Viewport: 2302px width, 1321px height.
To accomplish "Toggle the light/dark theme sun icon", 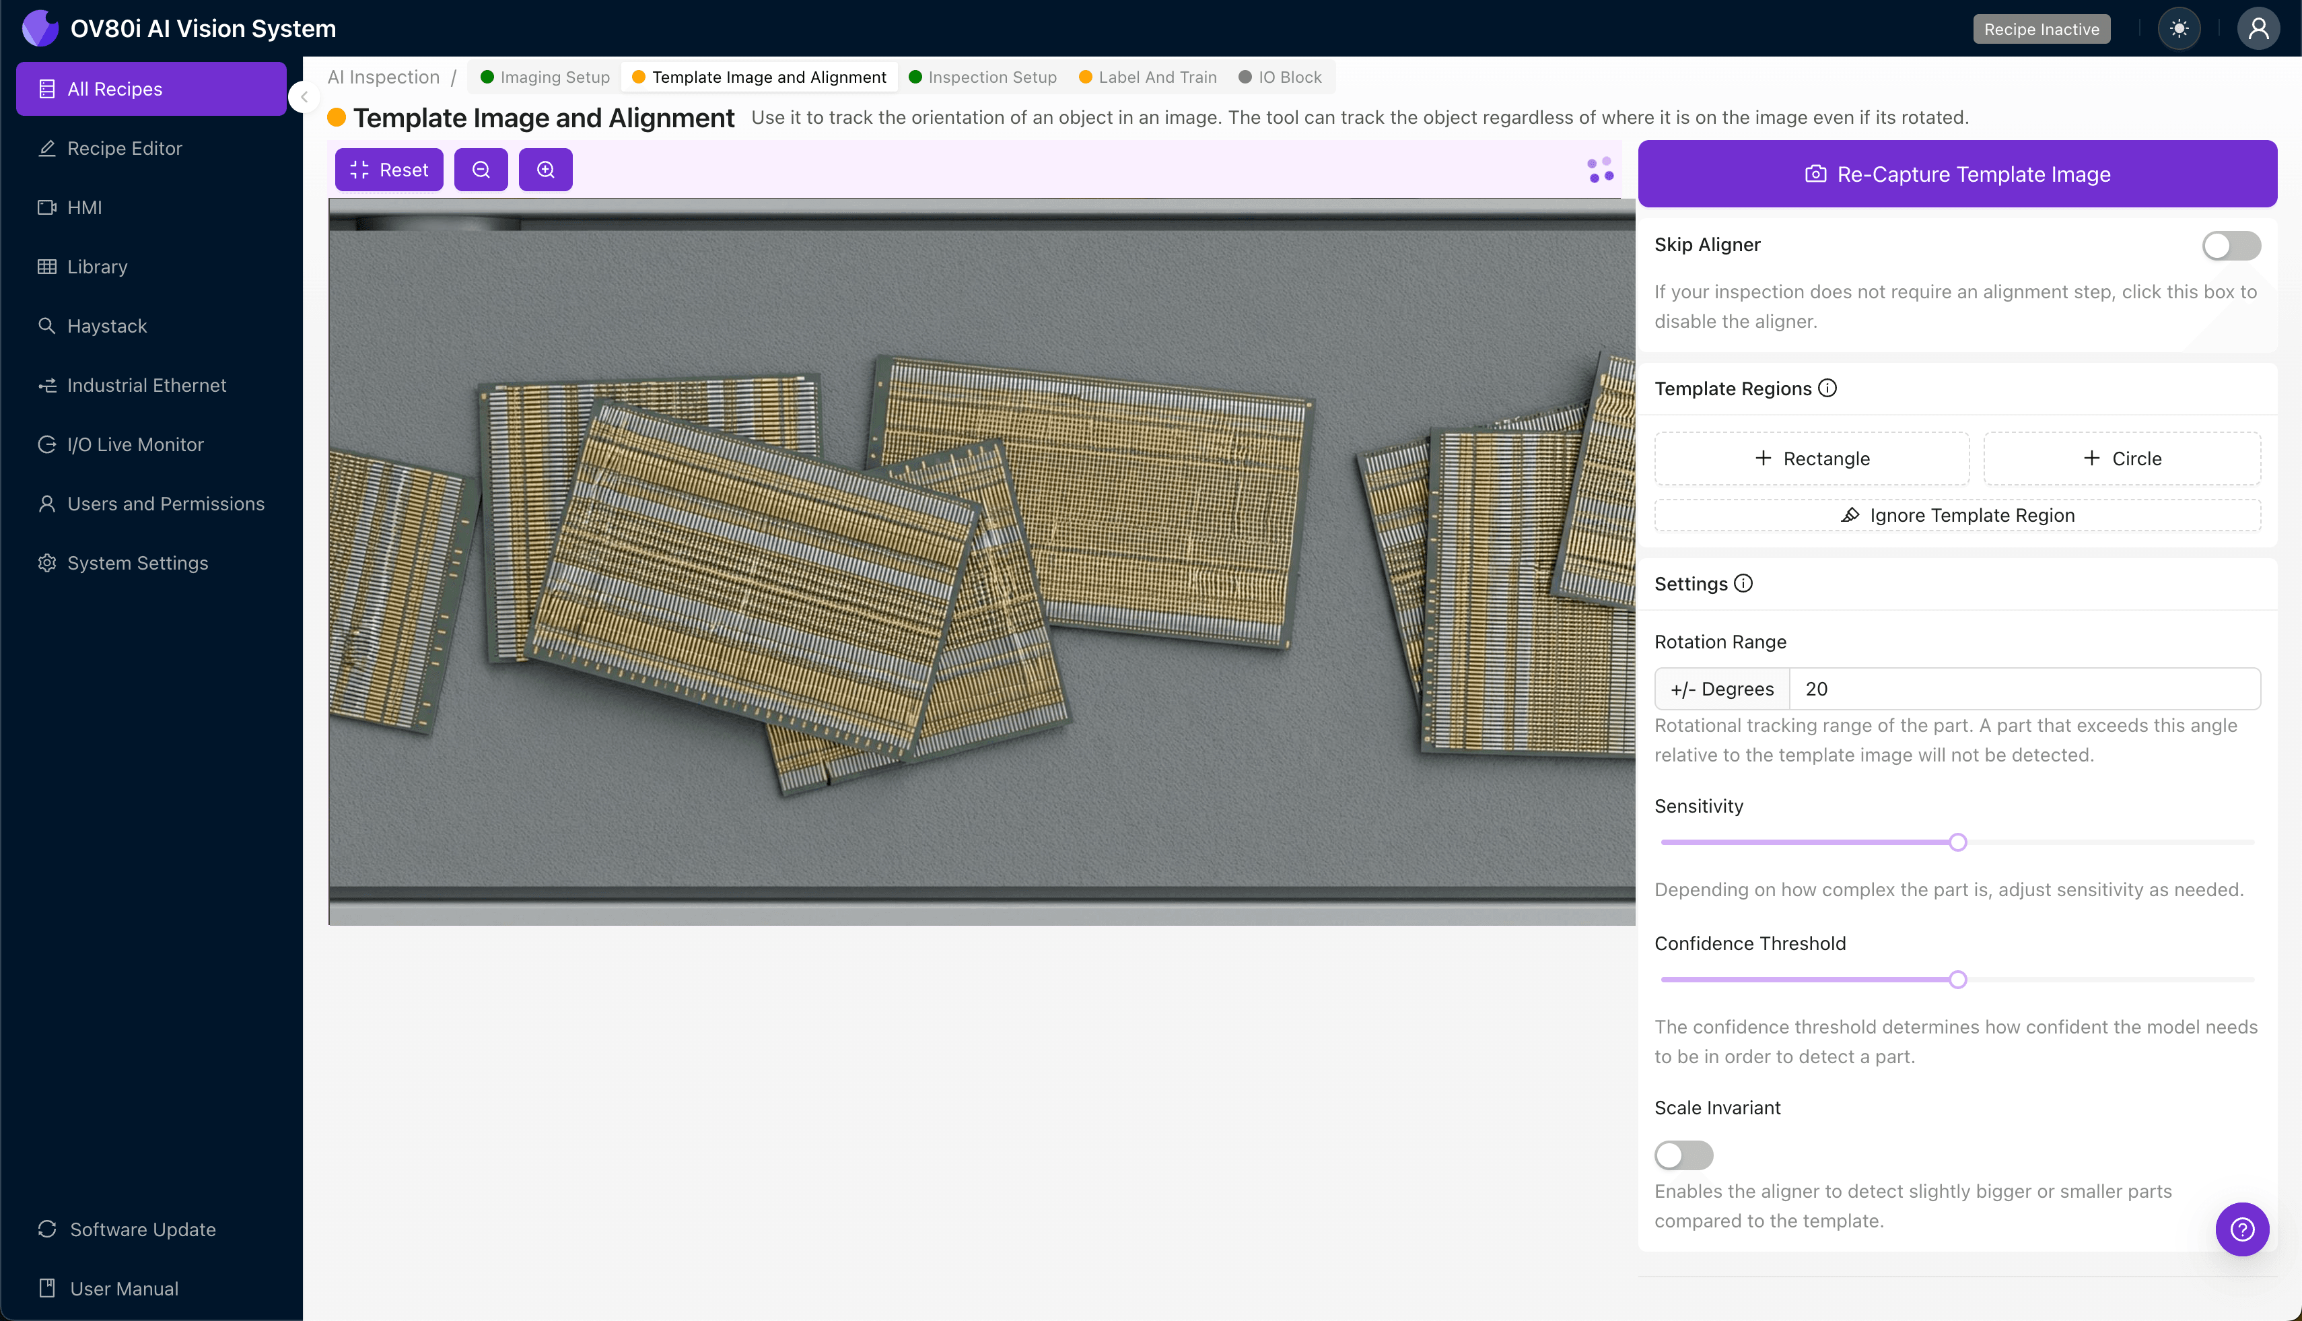I will (x=2179, y=28).
